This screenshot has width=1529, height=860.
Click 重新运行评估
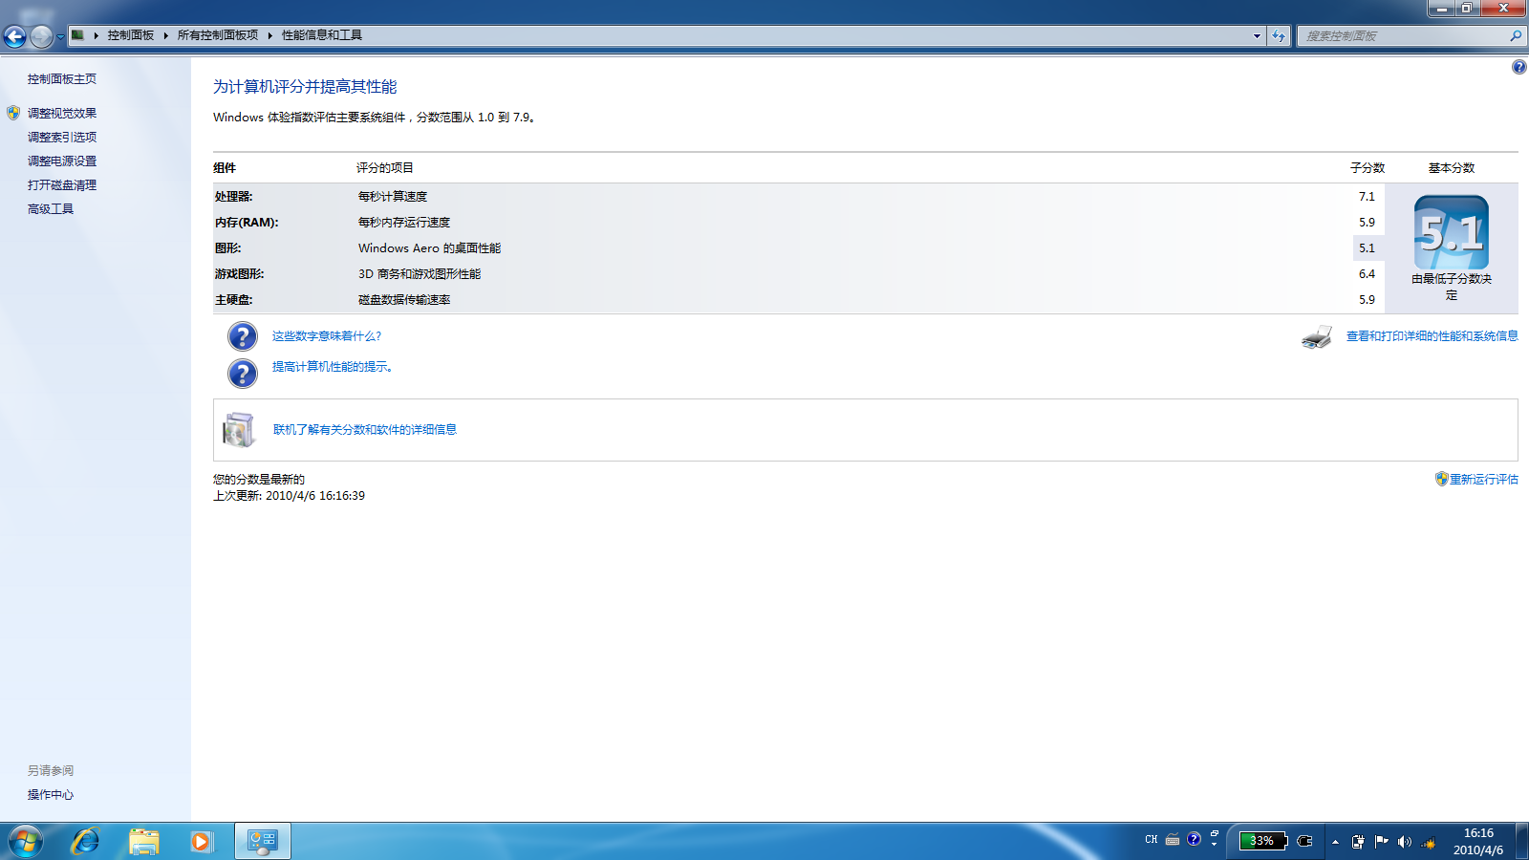coord(1484,480)
